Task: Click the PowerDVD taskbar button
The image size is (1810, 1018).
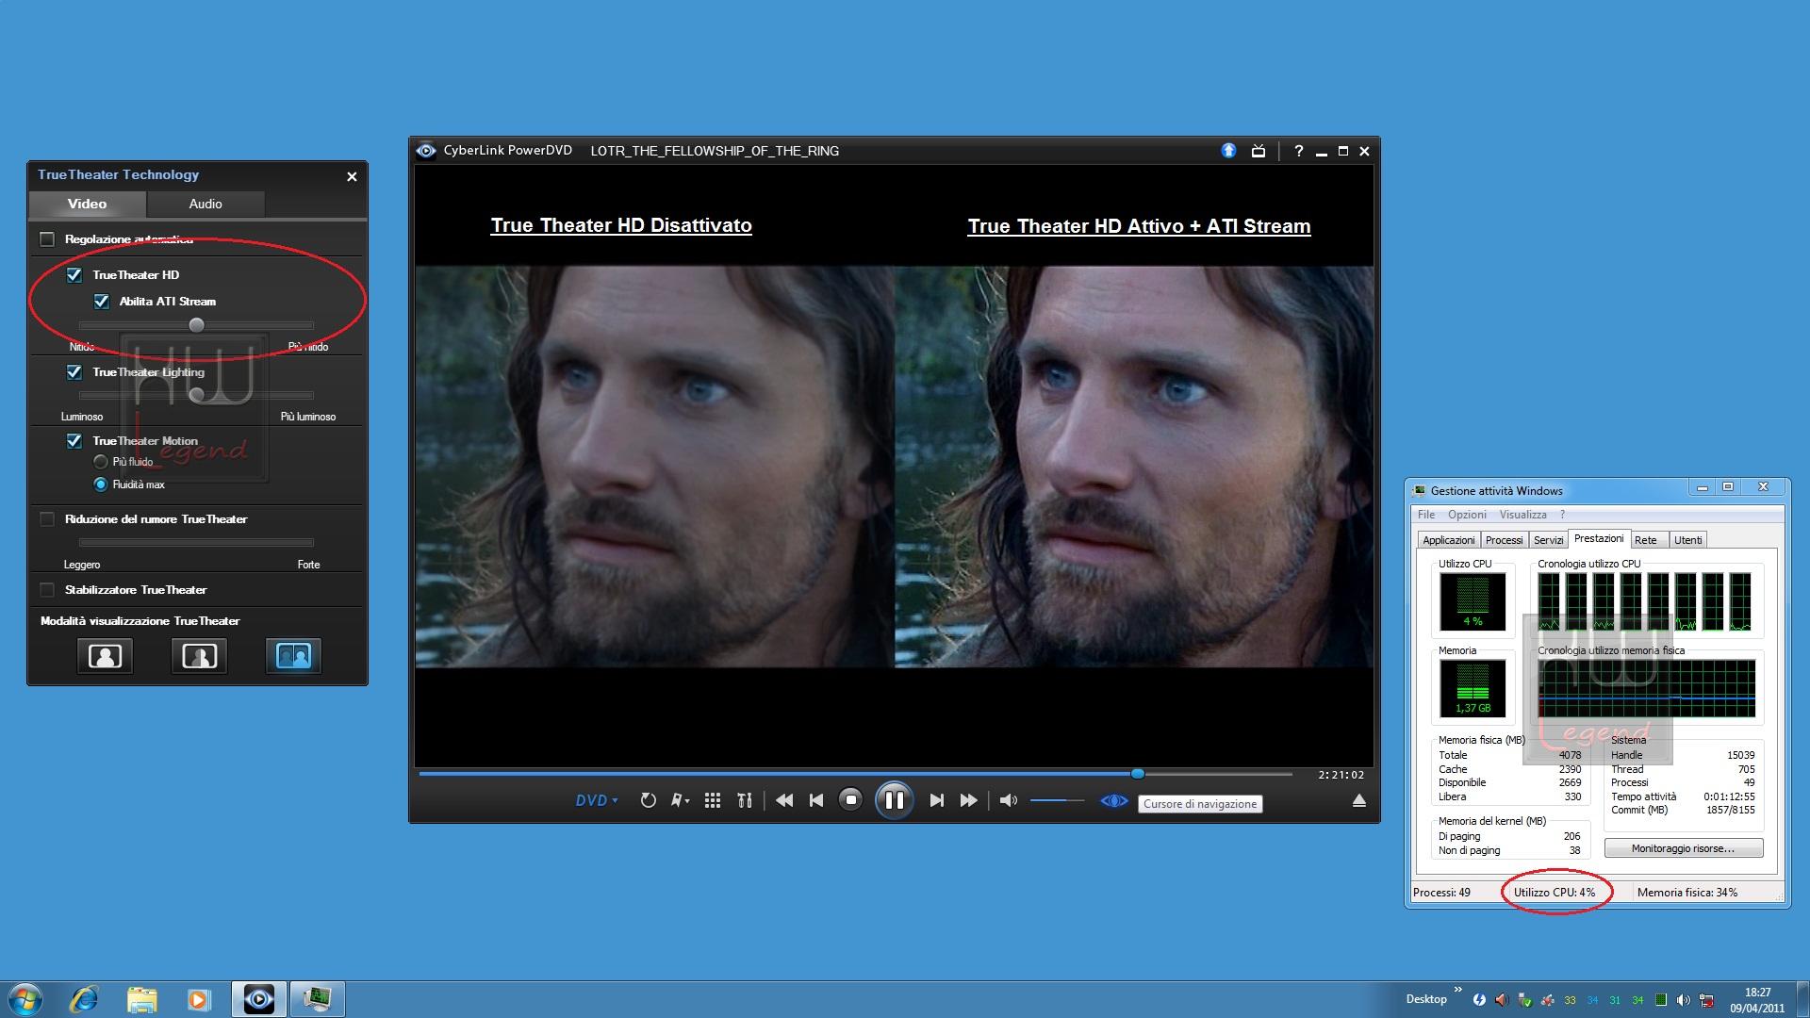Action: tap(258, 999)
